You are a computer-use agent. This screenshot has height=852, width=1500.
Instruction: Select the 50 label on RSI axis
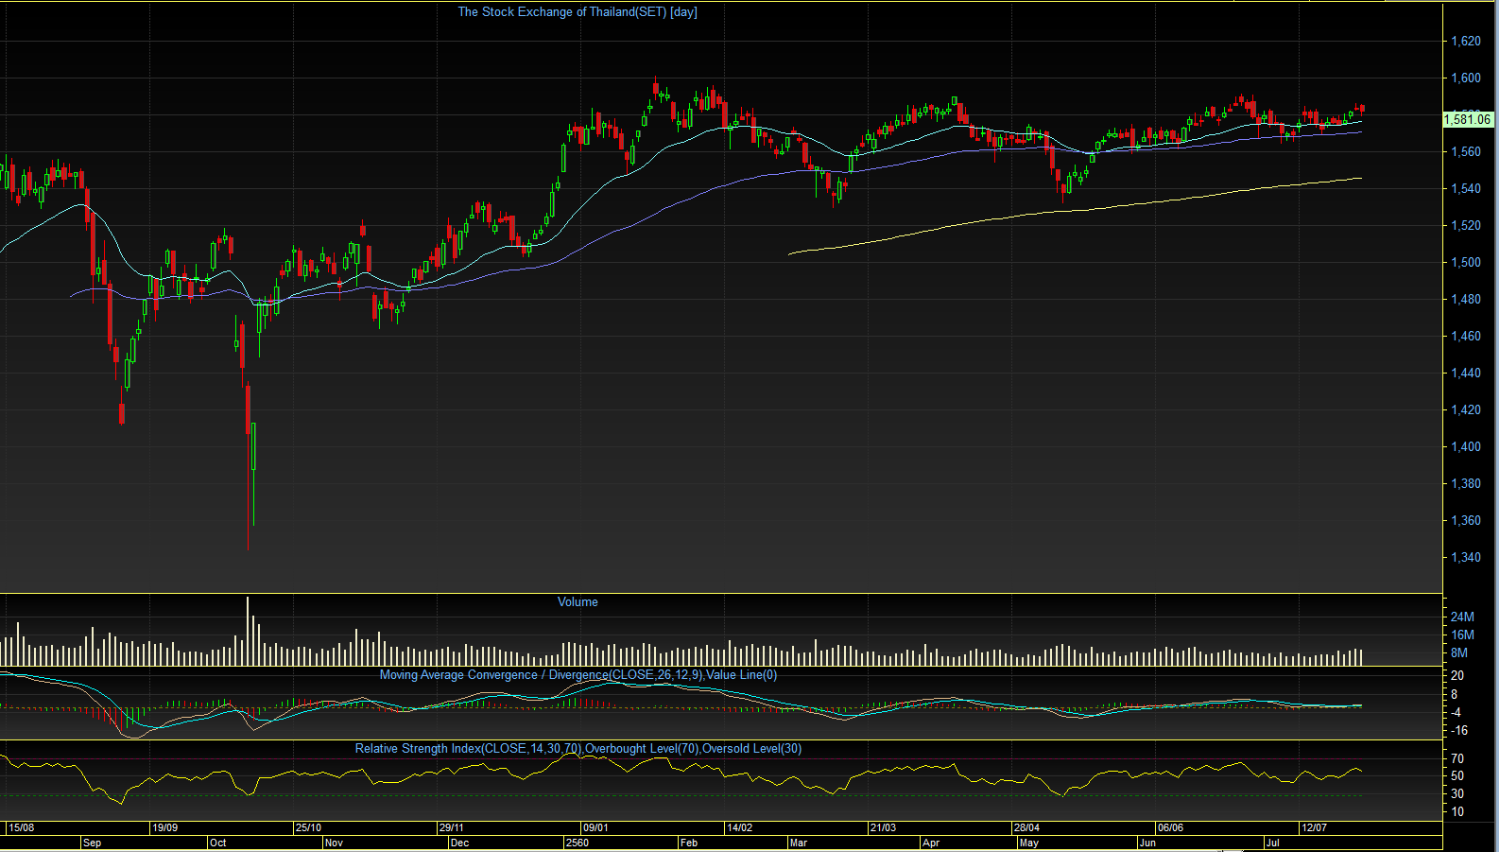point(1457,776)
